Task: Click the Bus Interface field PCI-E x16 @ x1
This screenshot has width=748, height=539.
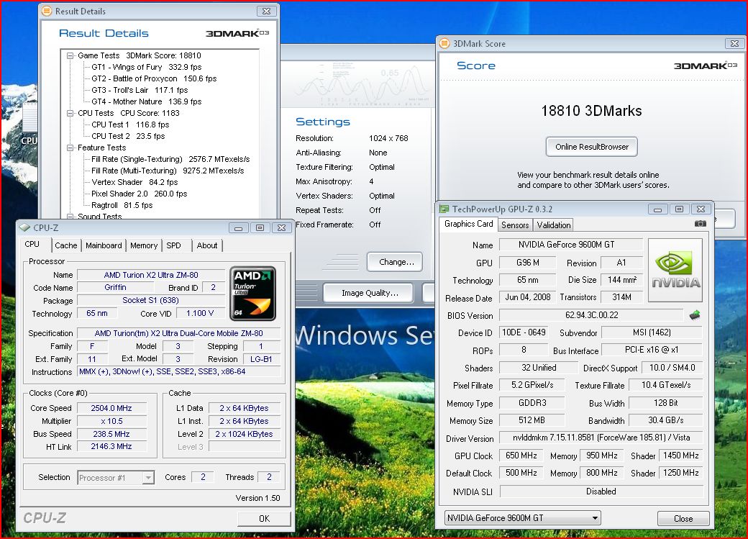Action: [652, 350]
